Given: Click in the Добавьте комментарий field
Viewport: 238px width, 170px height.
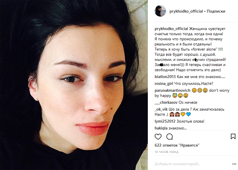Looking at the screenshot, I should coord(193,164).
